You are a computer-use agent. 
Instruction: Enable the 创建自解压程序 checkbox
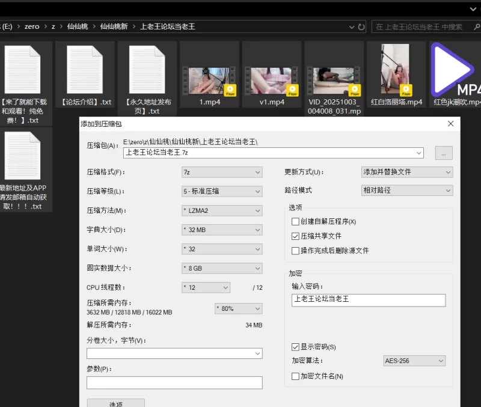tap(295, 222)
